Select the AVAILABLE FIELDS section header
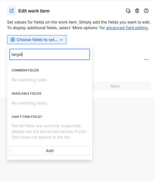The height and width of the screenshot is (181, 155). pyautogui.click(x=26, y=93)
